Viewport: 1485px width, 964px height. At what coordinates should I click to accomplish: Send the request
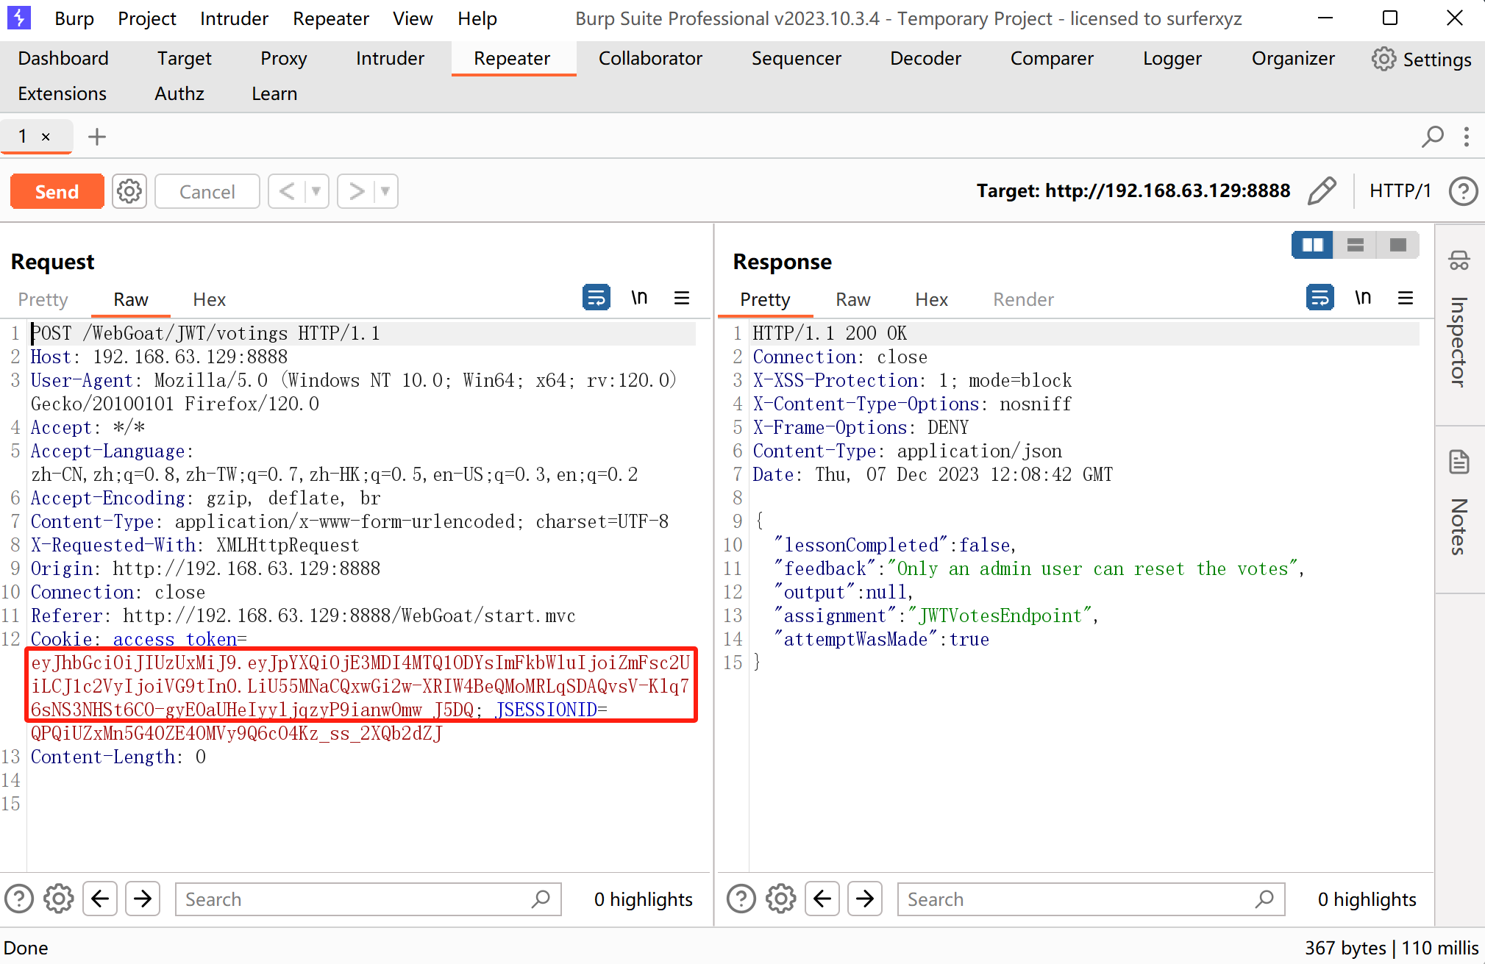point(57,192)
